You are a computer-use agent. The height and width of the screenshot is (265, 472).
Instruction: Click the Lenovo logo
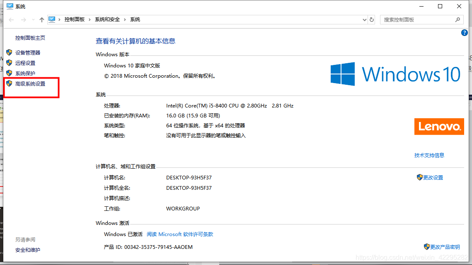(439, 127)
